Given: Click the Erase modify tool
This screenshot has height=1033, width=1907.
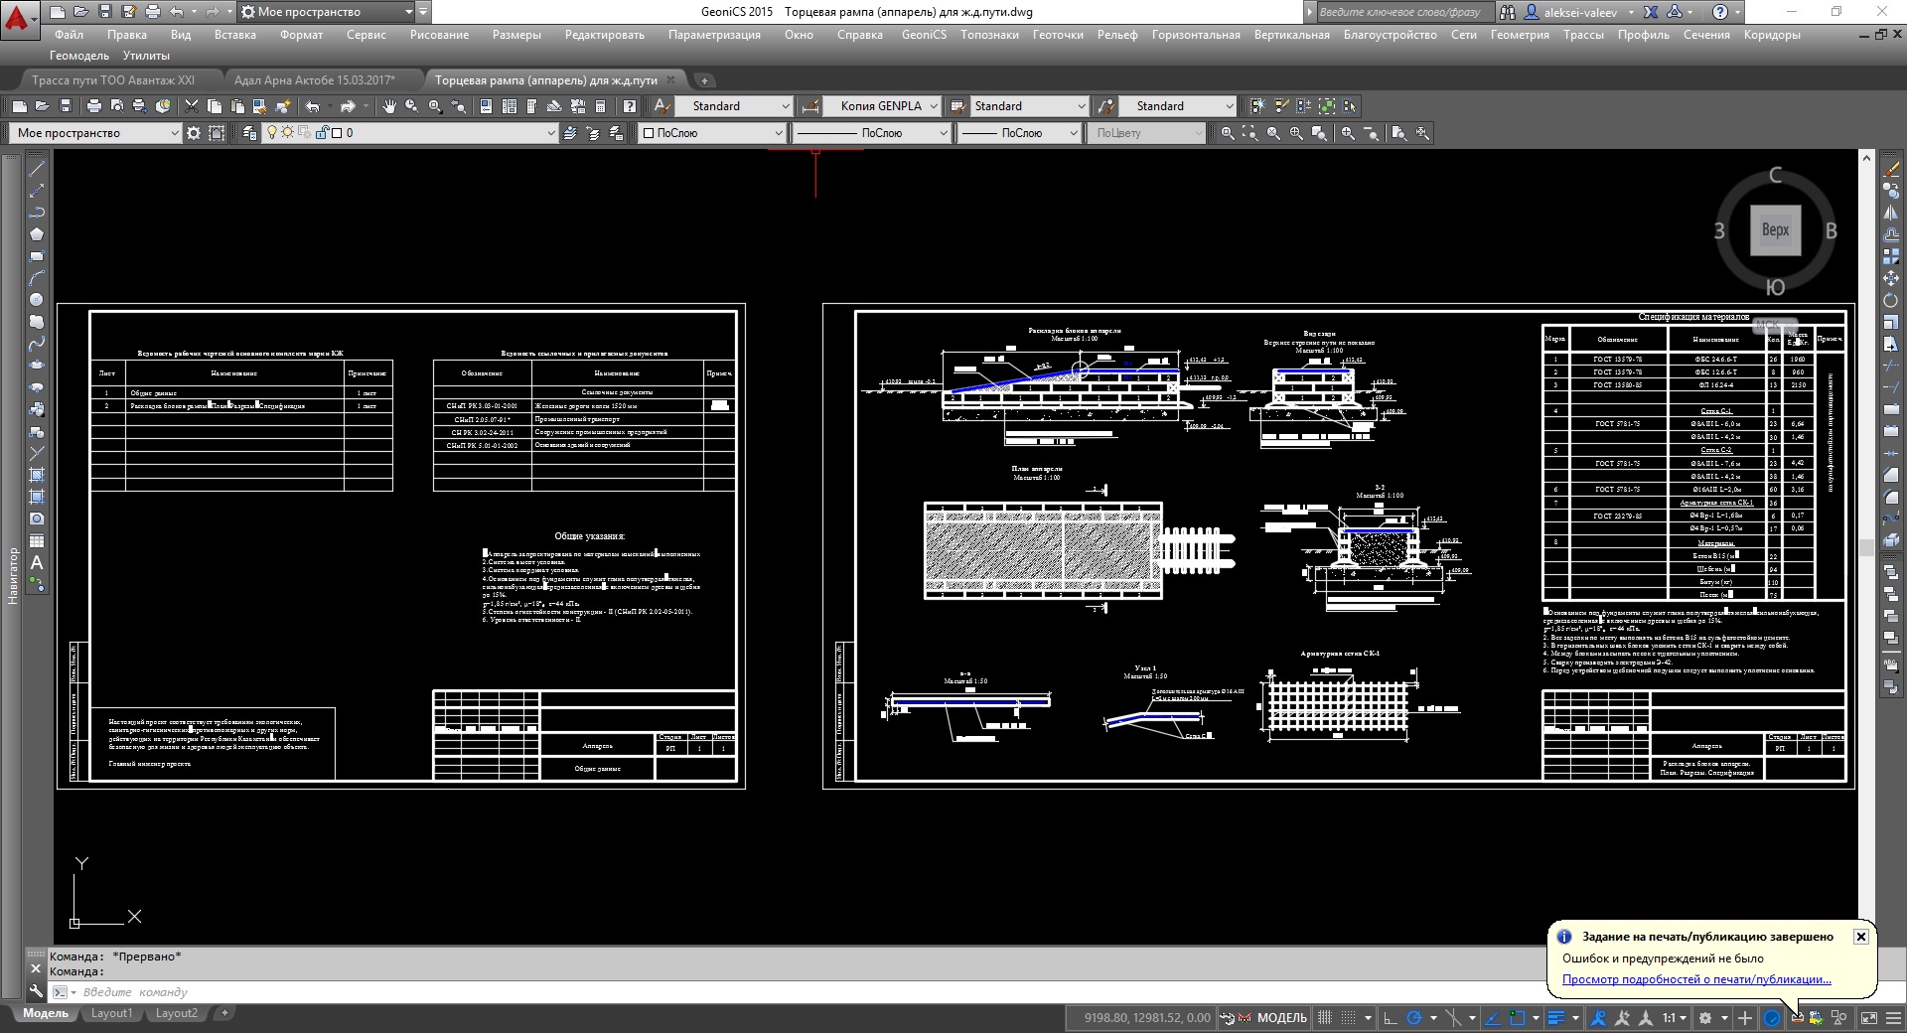Looking at the screenshot, I should [x=1891, y=169].
